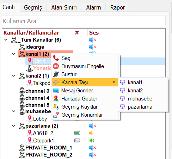The height and width of the screenshot is (159, 172).
Task: Collapse the kanal2 channel node
Action: tap(14, 76)
